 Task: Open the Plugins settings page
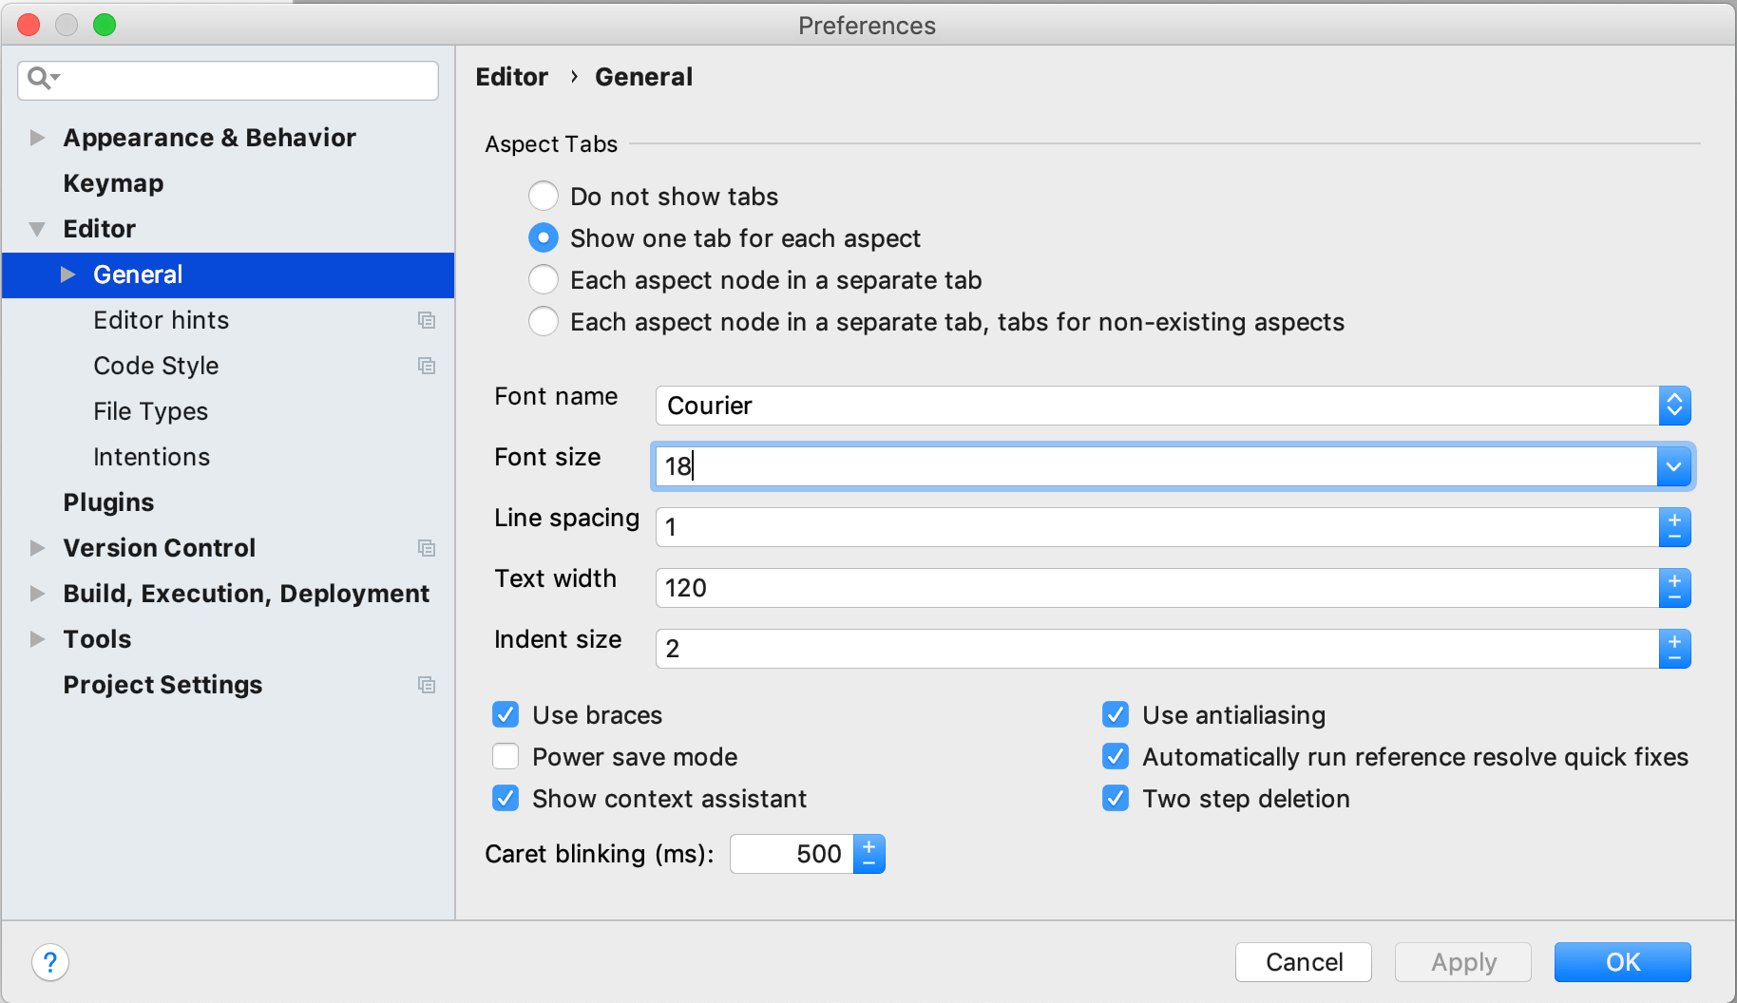click(108, 501)
